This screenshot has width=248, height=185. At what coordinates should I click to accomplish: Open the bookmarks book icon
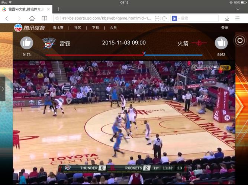[44, 18]
